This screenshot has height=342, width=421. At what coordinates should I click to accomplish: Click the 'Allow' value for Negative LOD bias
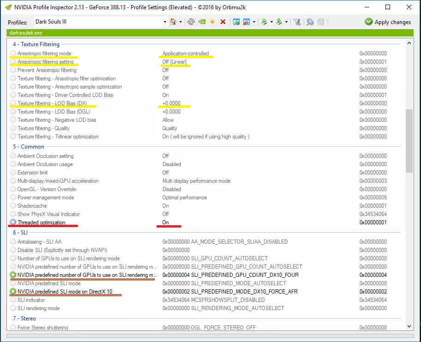pos(168,120)
